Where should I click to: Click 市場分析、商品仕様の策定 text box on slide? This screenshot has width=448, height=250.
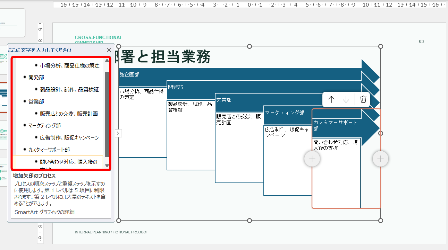[143, 122]
